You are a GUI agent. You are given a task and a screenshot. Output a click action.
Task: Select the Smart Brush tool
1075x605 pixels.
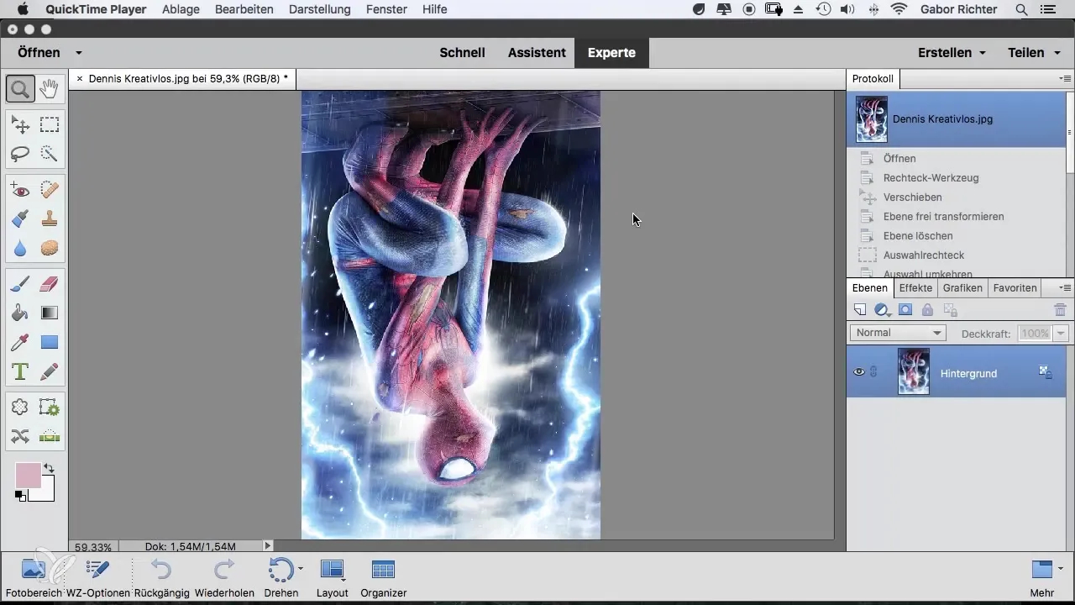20,219
